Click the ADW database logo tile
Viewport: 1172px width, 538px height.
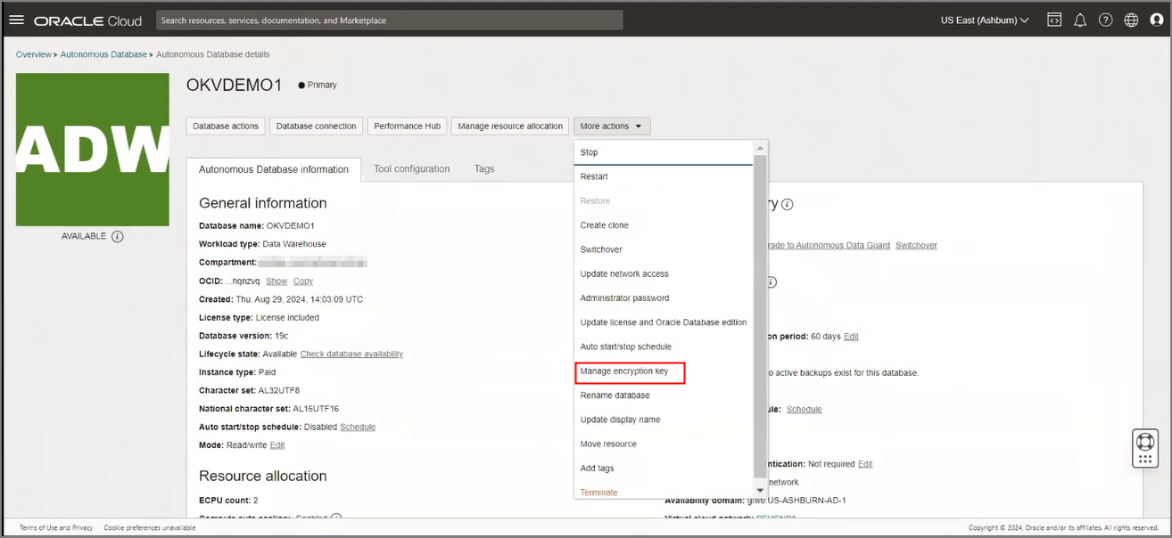point(93,150)
